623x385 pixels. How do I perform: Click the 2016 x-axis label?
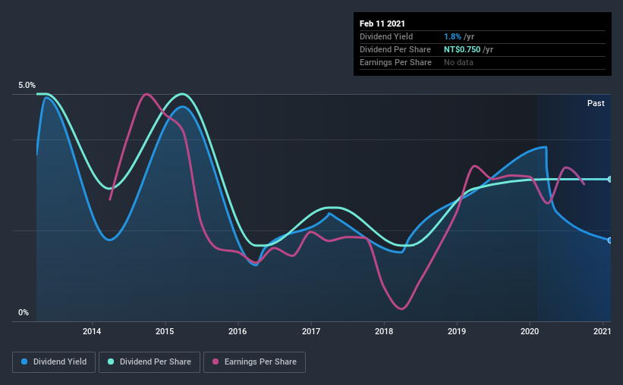click(238, 331)
